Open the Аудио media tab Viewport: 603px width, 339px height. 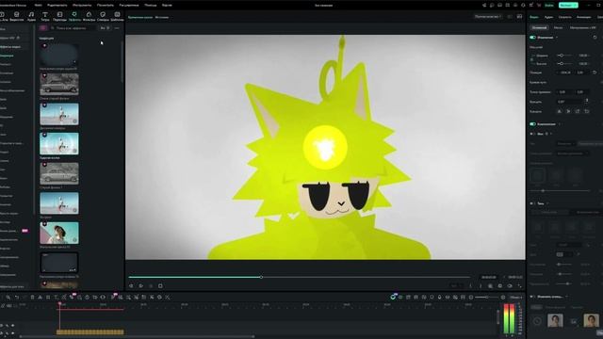(31, 16)
